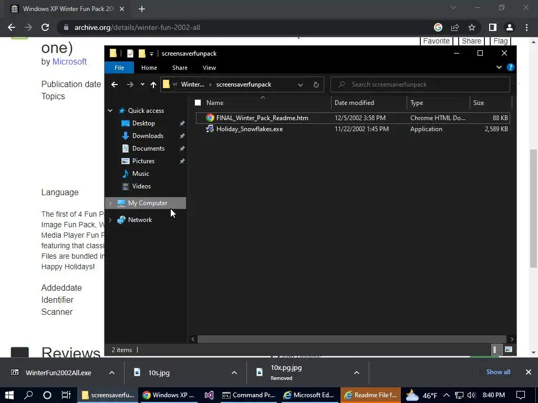
Task: Select My Computer in navigation pane
Action: click(148, 203)
